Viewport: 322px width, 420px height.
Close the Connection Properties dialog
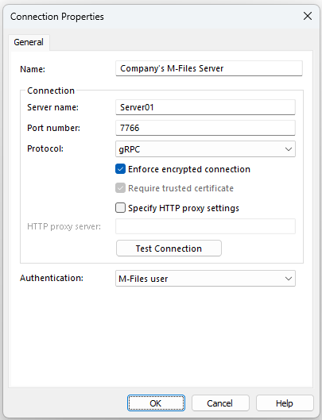point(308,16)
